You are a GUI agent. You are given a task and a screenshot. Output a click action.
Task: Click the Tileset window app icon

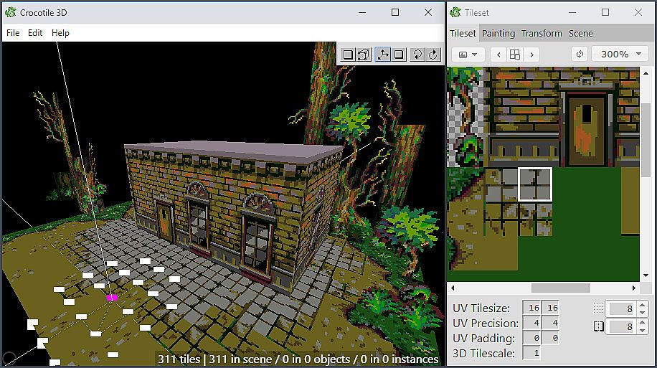tap(455, 13)
